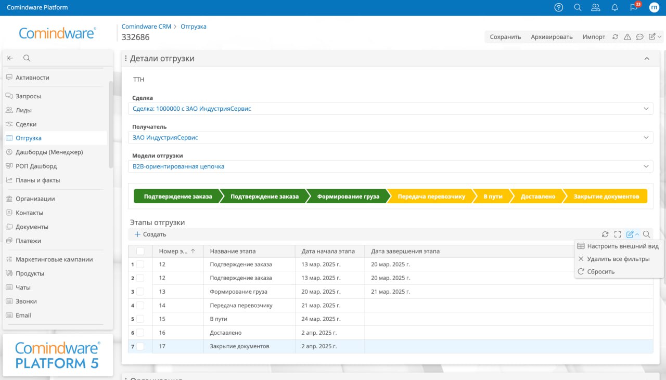Viewport: 666px width, 380px height.
Task: Expand the Сделка dropdown arrow
Action: point(646,109)
